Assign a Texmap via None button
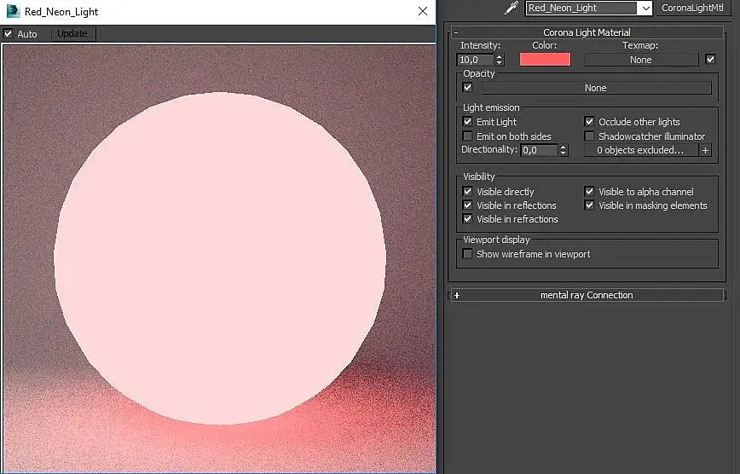This screenshot has width=740, height=474. [x=641, y=60]
